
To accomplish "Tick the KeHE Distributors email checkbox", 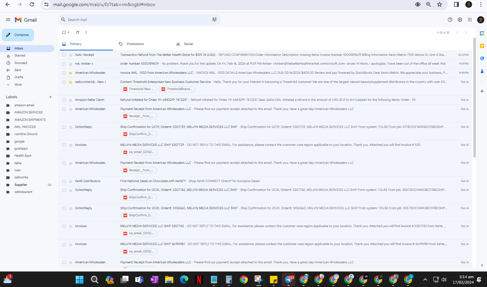I will 64,181.
